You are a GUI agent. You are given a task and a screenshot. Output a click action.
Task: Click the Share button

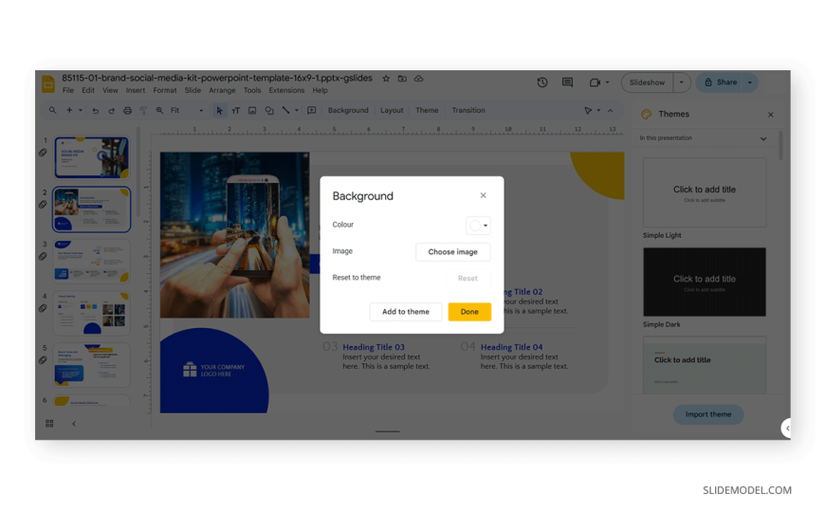[721, 82]
